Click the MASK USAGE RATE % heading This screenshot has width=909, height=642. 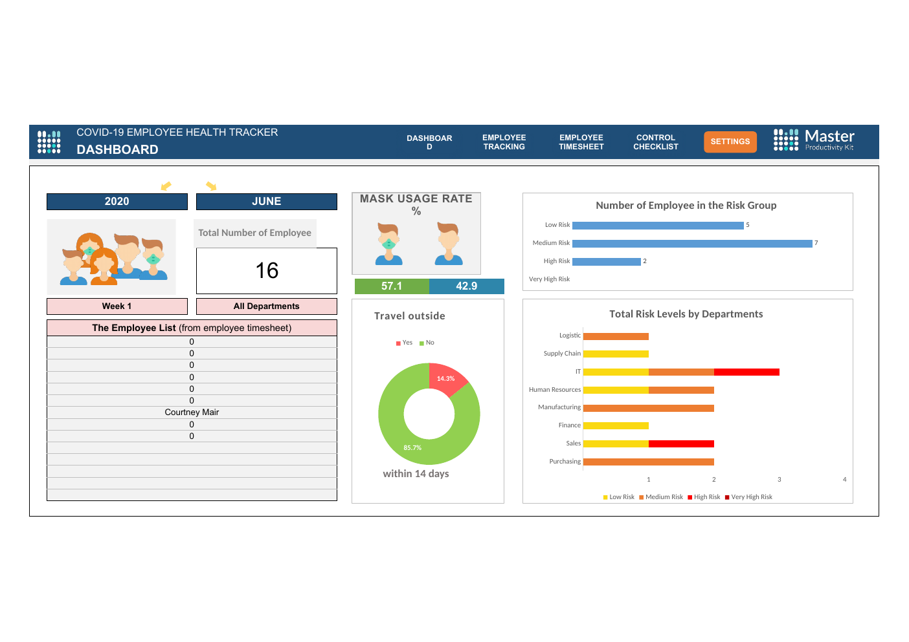416,204
